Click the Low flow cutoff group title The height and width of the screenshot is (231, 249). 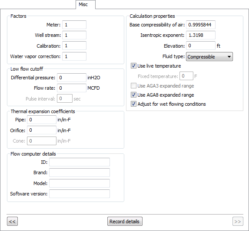(x=27, y=69)
